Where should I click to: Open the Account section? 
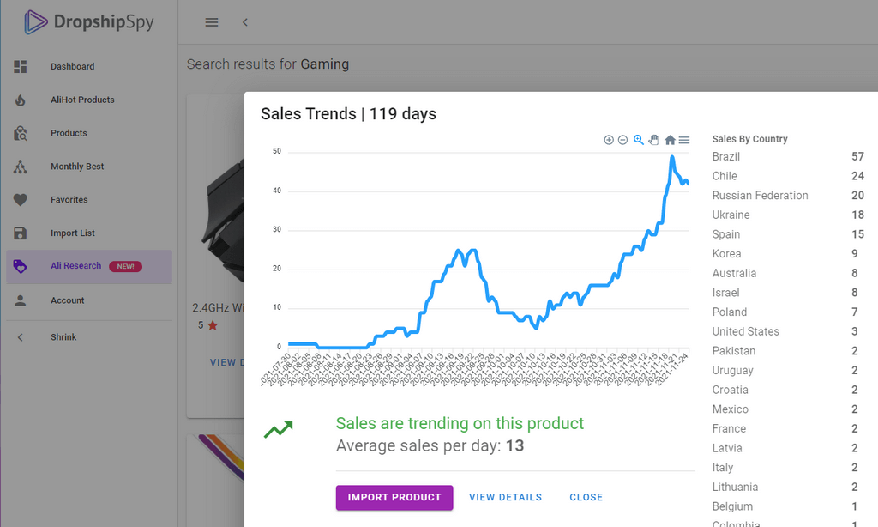(x=66, y=300)
